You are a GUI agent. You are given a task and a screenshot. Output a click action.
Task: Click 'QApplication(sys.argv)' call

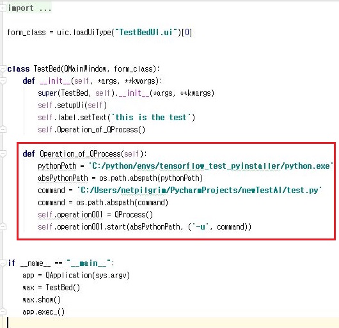88,276
